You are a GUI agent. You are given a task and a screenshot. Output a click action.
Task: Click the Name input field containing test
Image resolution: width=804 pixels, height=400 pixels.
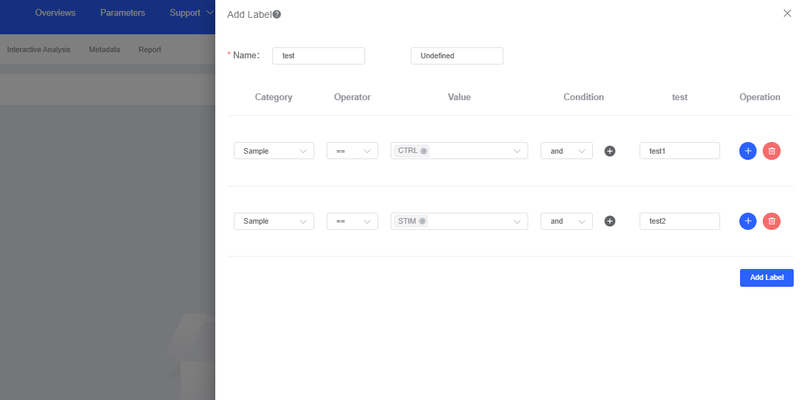[x=318, y=56]
